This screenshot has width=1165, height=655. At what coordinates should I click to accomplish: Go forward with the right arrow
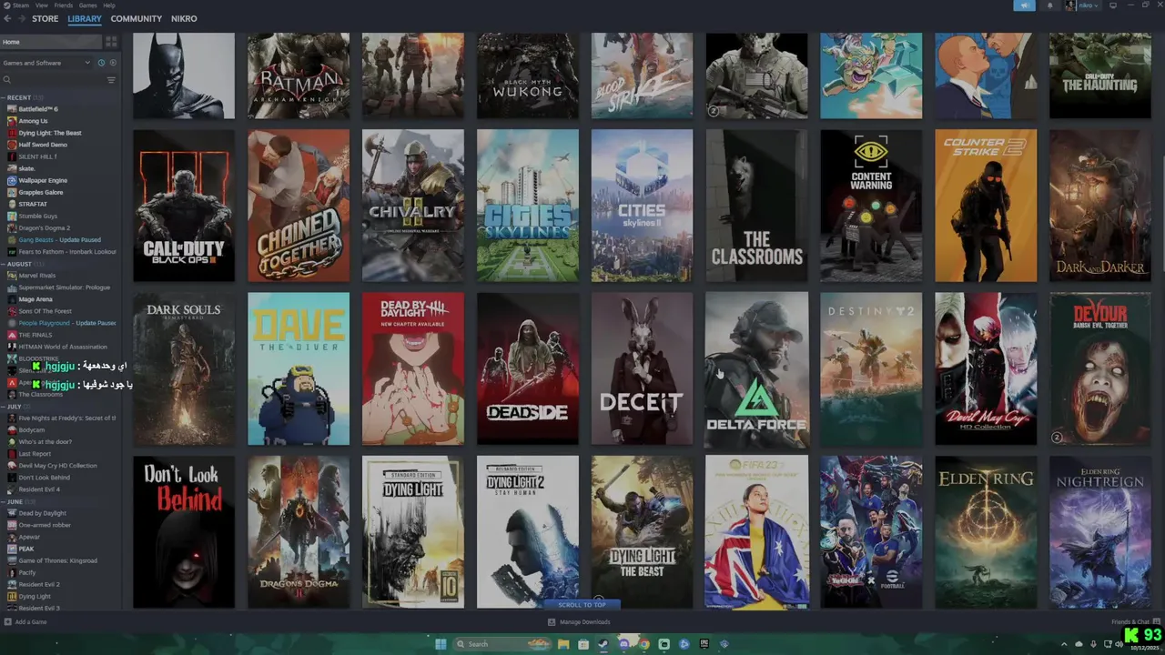(x=22, y=18)
